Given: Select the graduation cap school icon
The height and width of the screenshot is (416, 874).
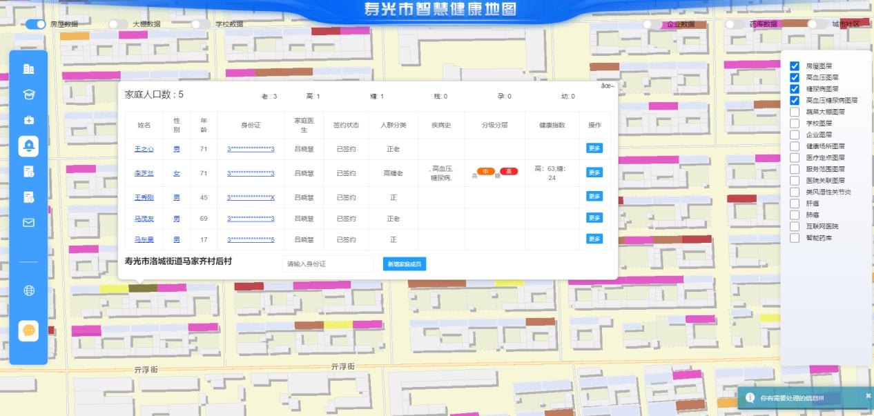Looking at the screenshot, I should [29, 94].
